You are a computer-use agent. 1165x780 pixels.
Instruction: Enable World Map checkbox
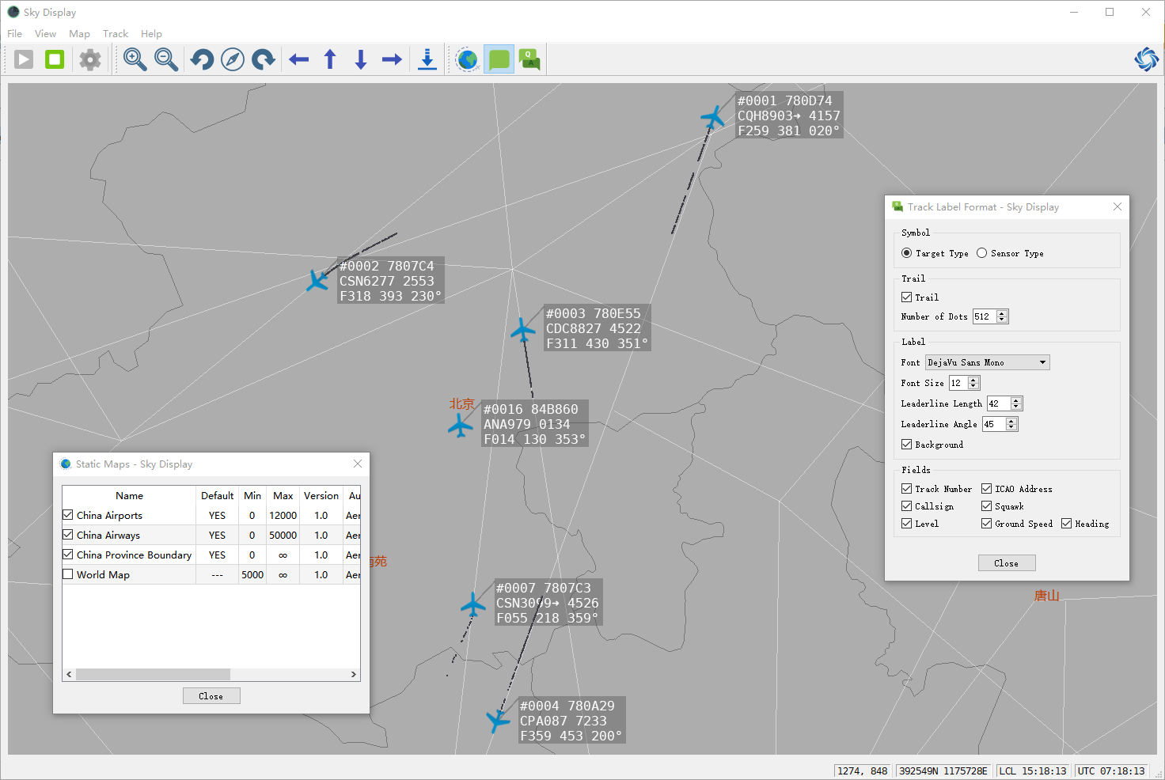pyautogui.click(x=68, y=574)
